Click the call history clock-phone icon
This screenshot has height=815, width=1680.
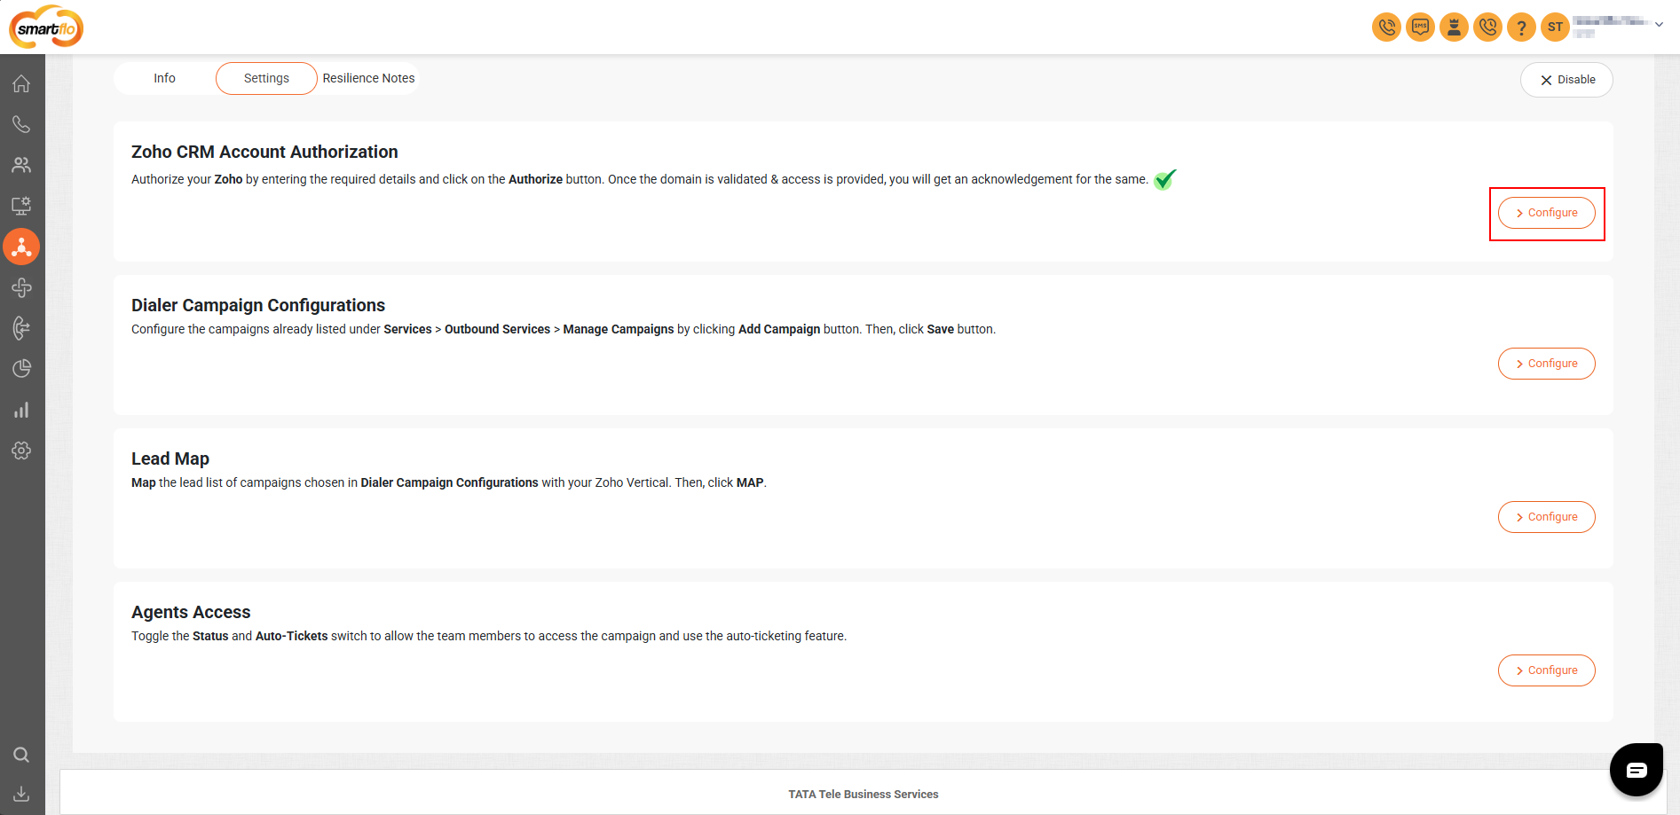1487,27
